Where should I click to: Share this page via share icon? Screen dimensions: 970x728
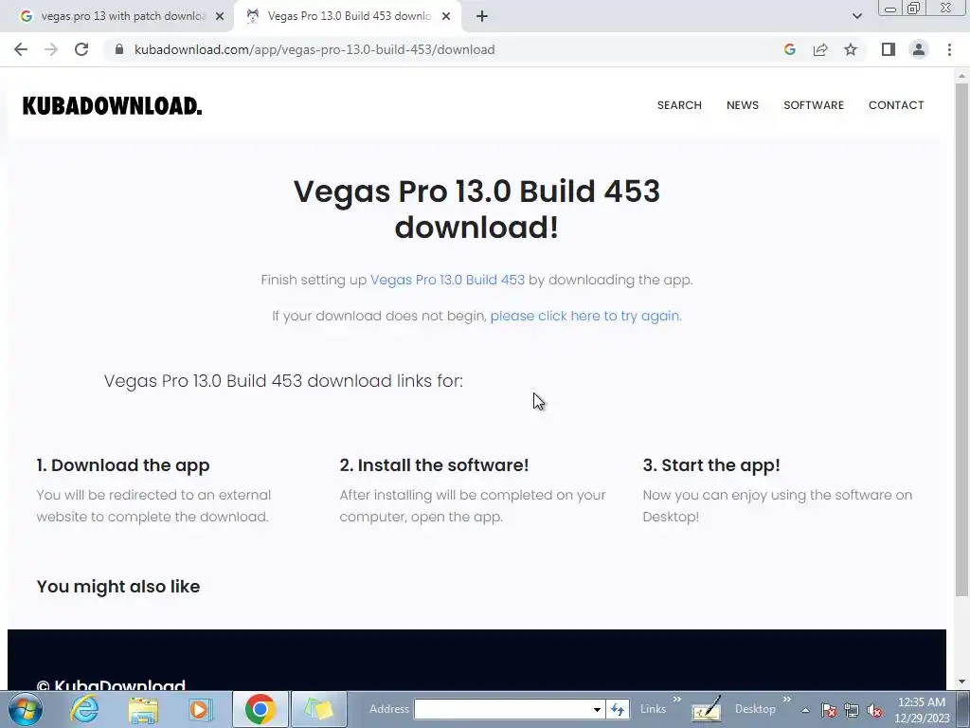pyautogui.click(x=820, y=49)
